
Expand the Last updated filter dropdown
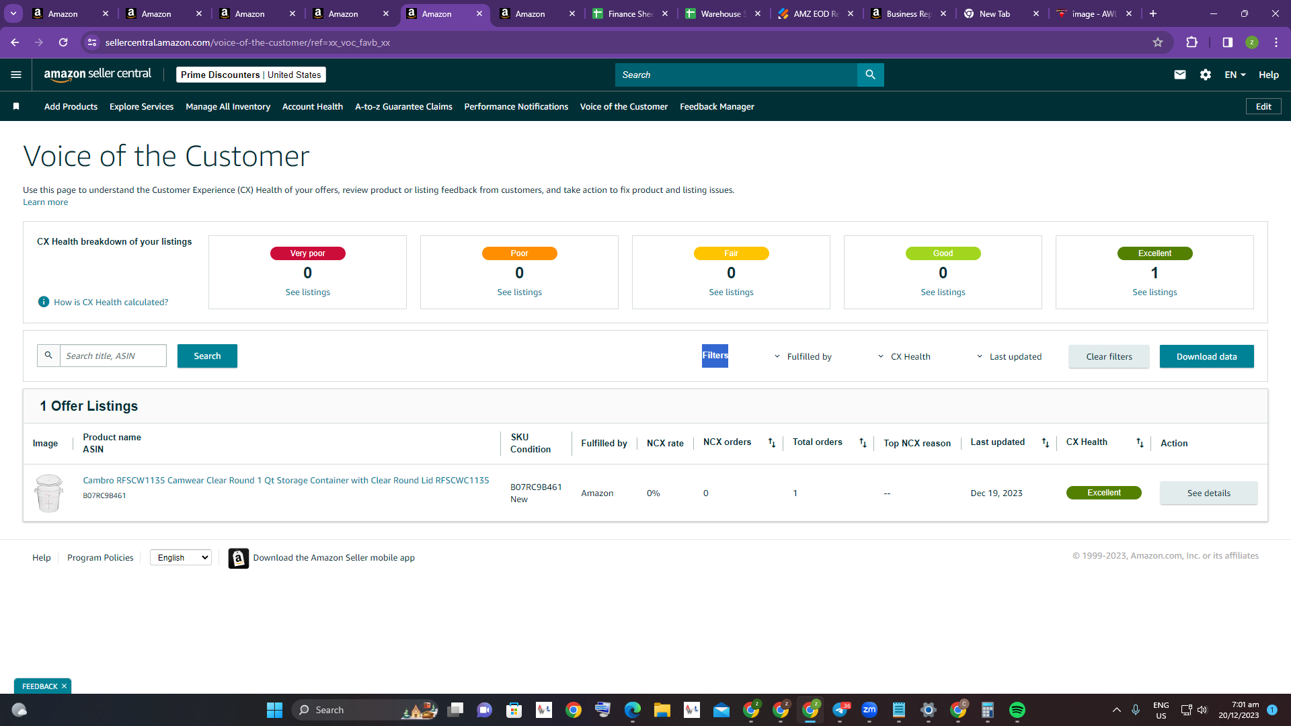(x=1009, y=357)
